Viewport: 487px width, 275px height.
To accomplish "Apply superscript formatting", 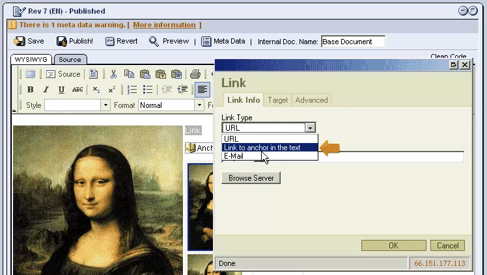I will coord(112,90).
